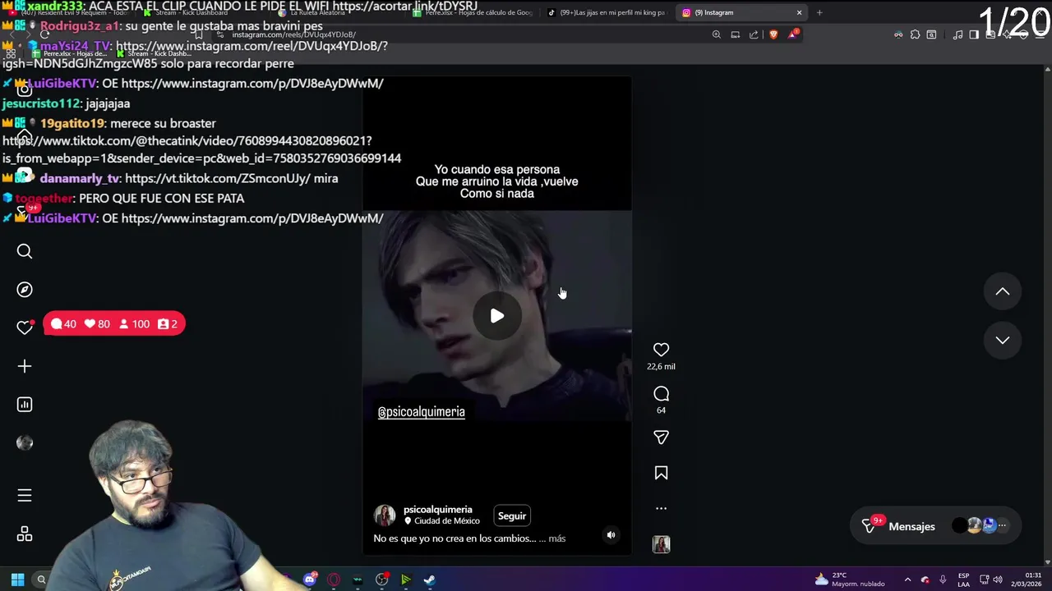Switch to the Perre.xlsx Google Sheets tab

(473, 12)
